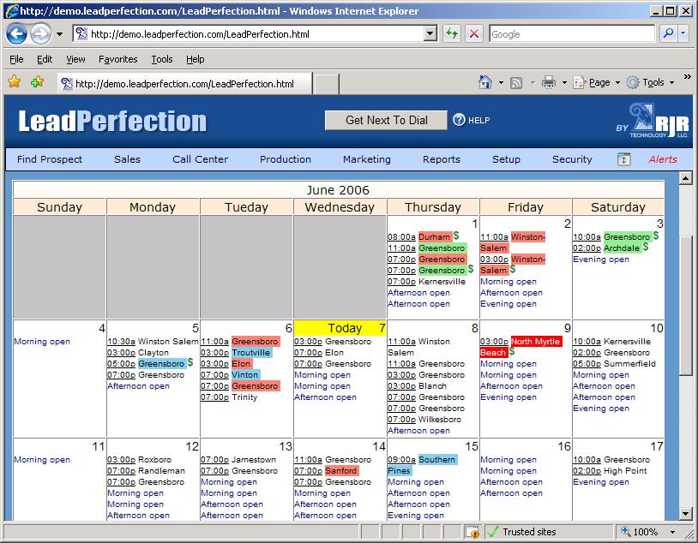Click the Home page icon
The width and height of the screenshot is (698, 543).
(x=485, y=82)
